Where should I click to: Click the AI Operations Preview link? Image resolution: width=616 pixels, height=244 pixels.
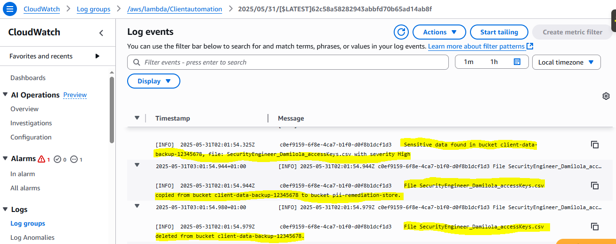coord(75,95)
